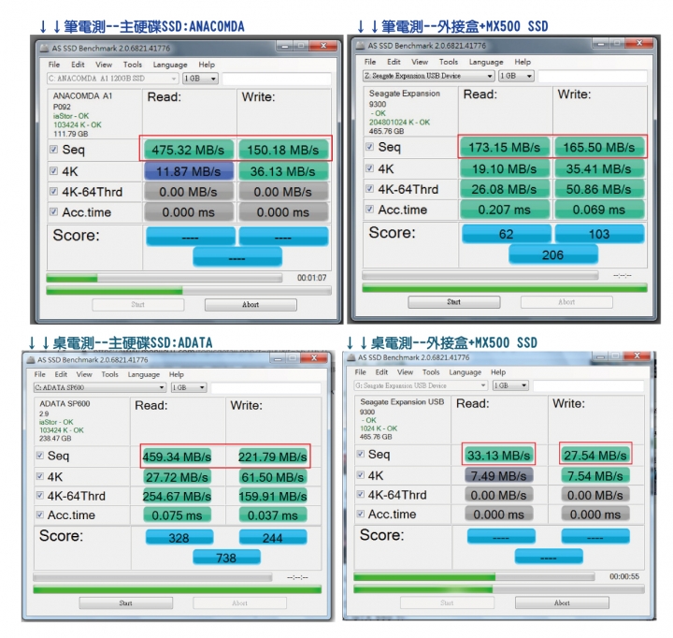Toggle 4K checkbox in desktop MX500 window
The width and height of the screenshot is (673, 638).
pos(361,474)
